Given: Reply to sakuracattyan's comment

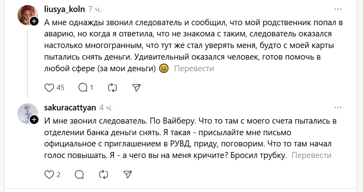Looking at the screenshot, I should pos(79,174).
